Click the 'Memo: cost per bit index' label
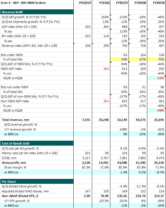Viewport: 166px width, 208px height. [x=30, y=153]
